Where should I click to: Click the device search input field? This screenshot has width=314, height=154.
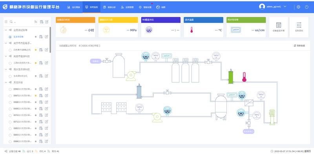tap(22, 22)
